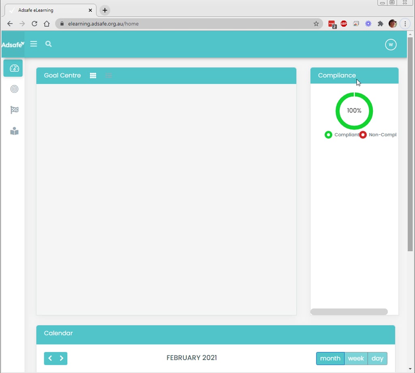The image size is (415, 373).
Task: Open the Chrome profile avatar
Action: 393,24
